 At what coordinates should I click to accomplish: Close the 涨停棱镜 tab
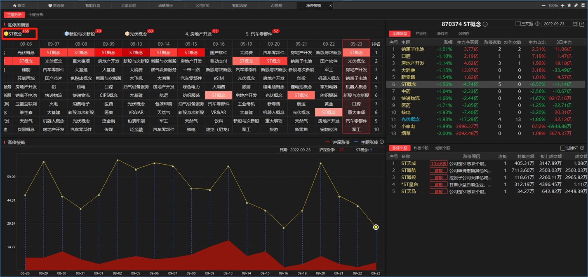click(331, 6)
